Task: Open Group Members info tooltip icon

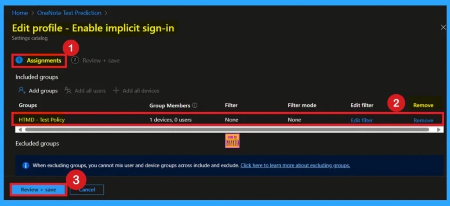Action: (195, 105)
